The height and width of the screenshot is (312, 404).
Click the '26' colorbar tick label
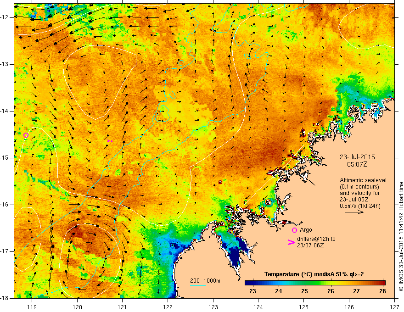[x=331, y=291]
